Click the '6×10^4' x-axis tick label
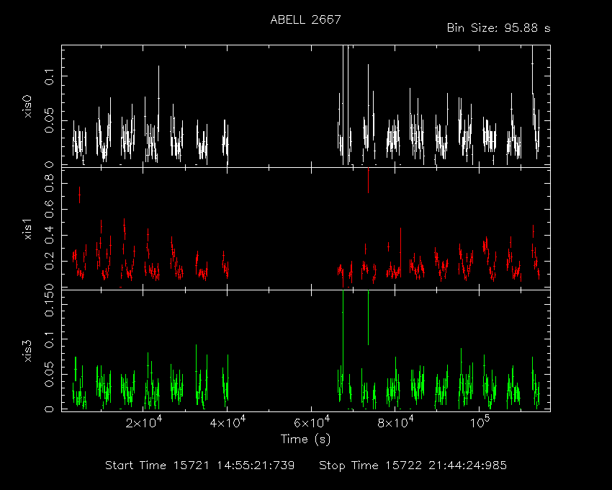The height and width of the screenshot is (490, 612). (x=312, y=422)
